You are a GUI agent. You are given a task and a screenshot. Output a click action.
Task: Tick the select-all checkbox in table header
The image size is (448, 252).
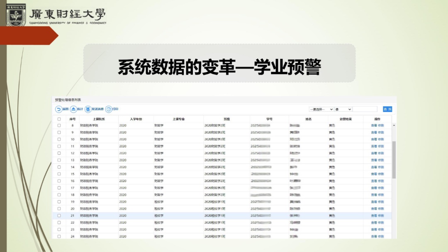pos(59,119)
